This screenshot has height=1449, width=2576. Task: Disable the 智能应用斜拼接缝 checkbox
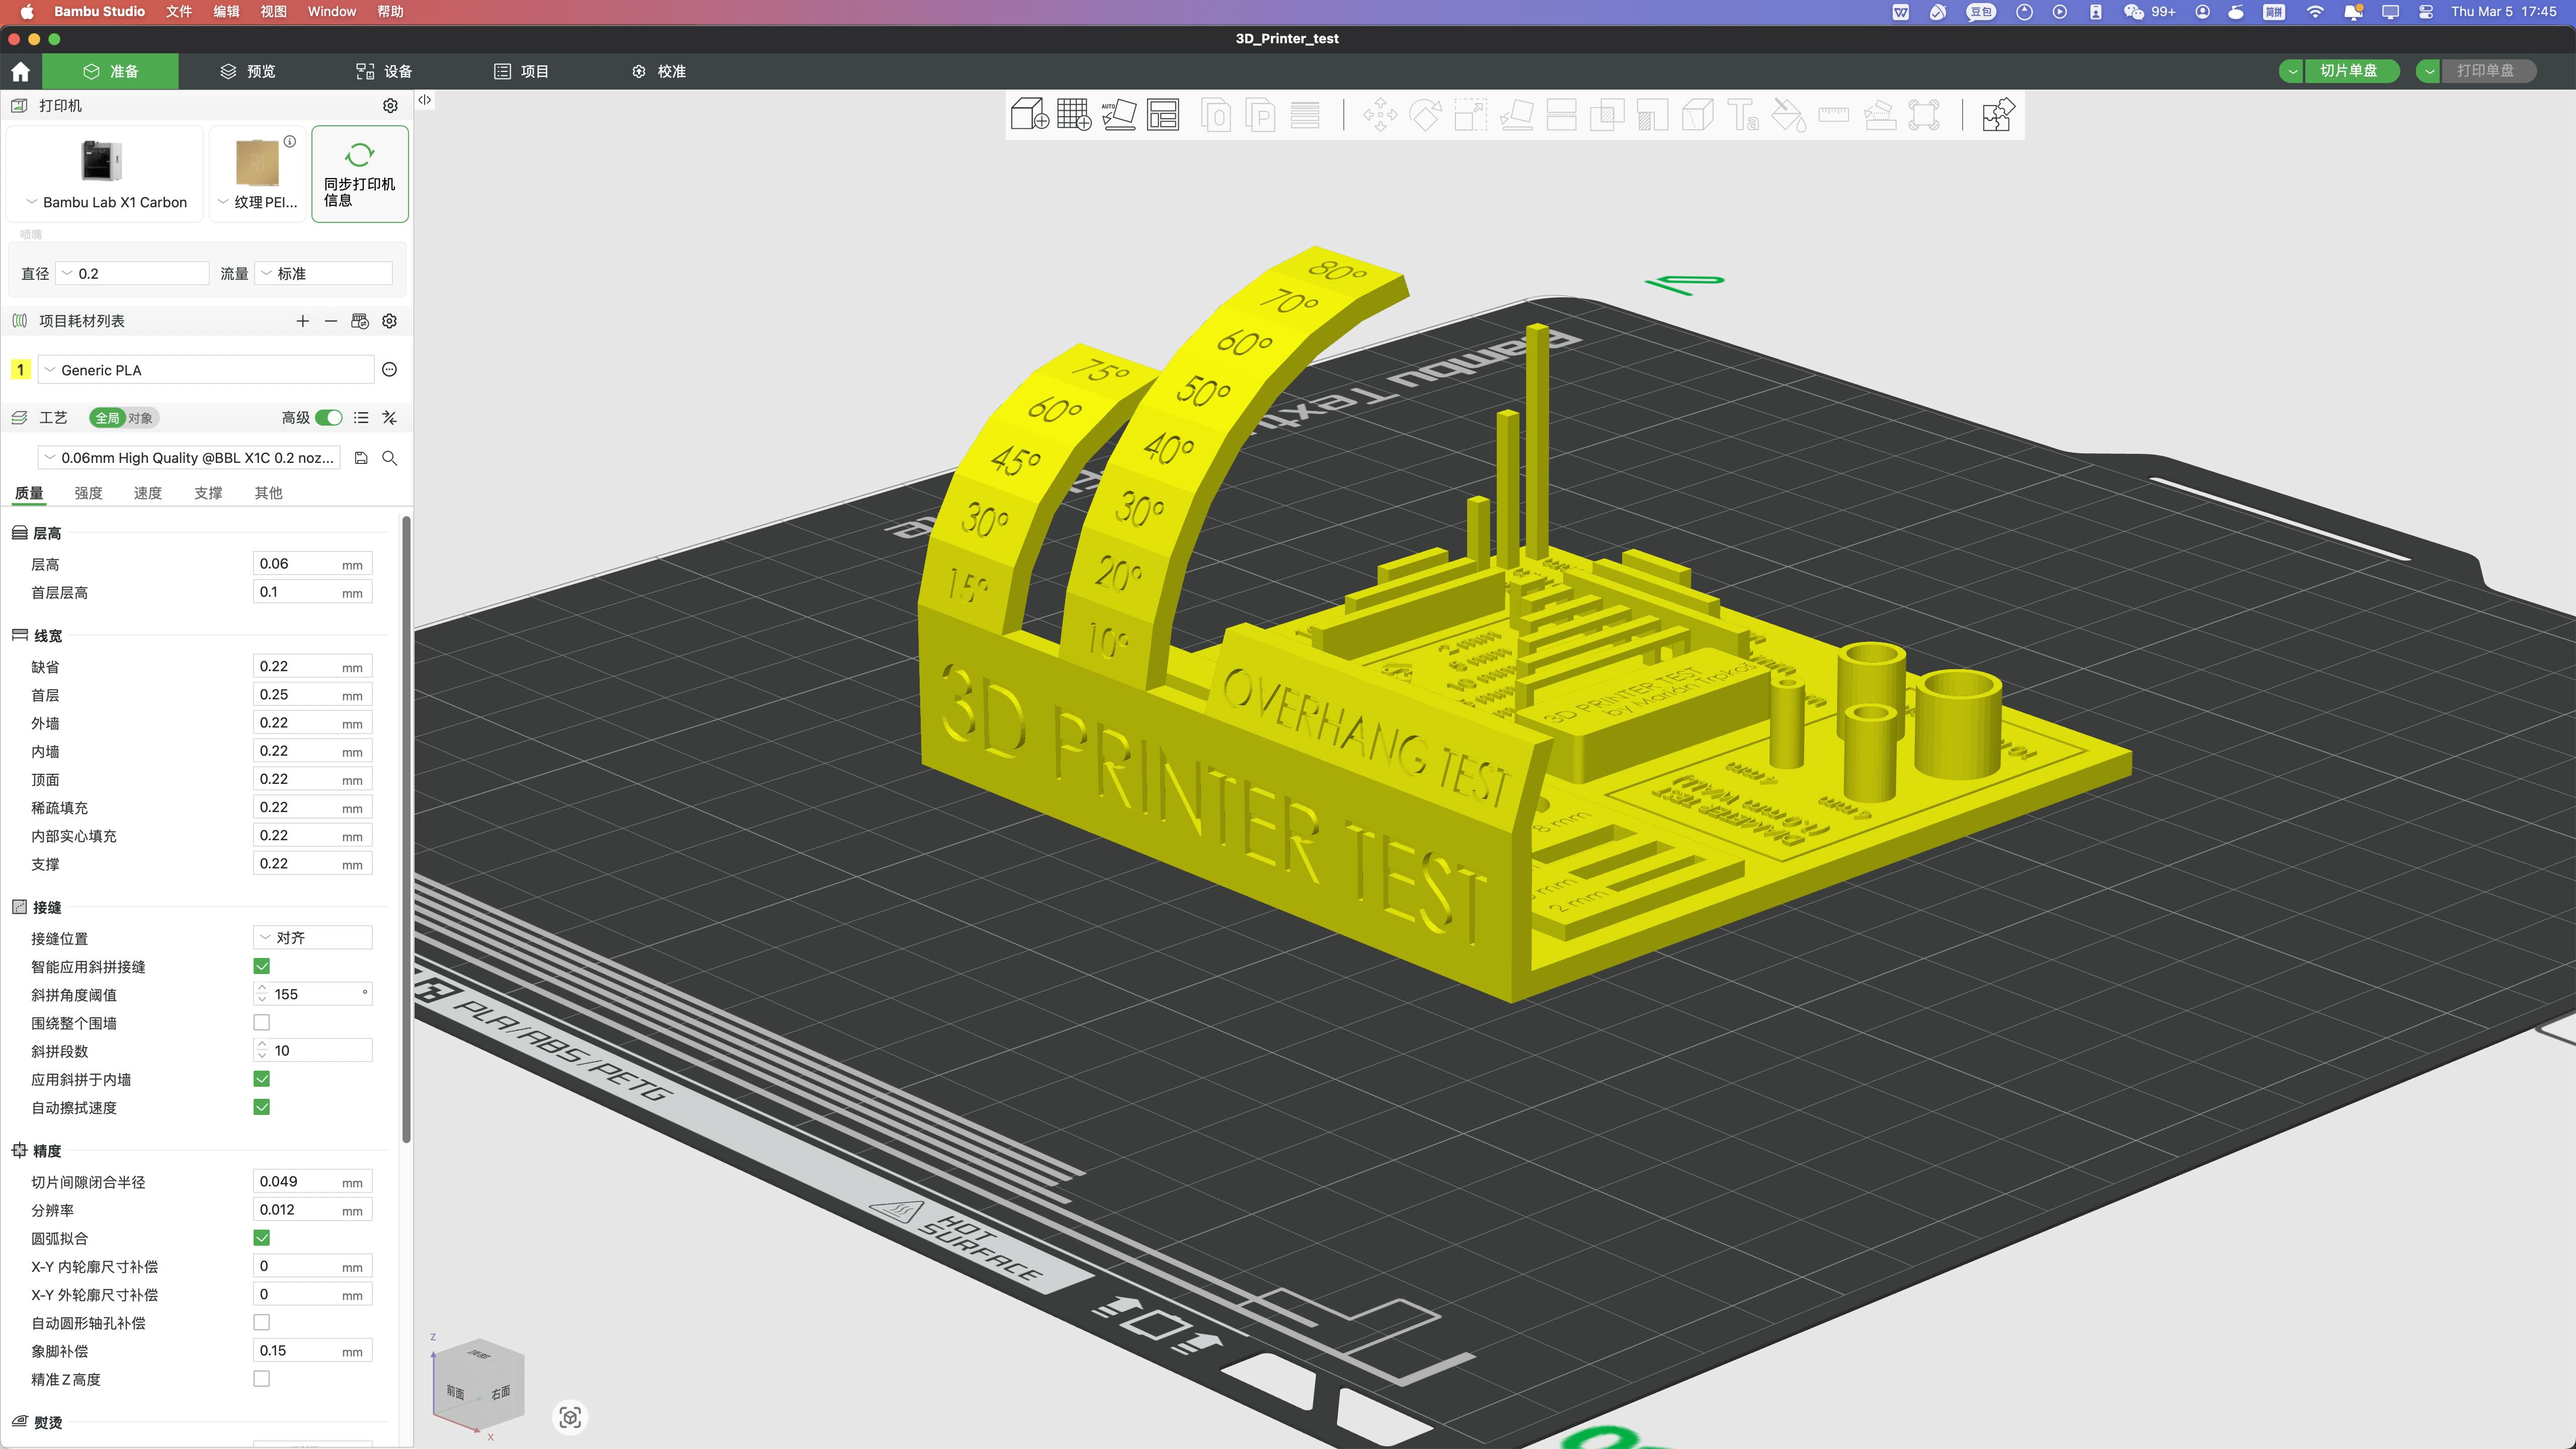coord(261,966)
